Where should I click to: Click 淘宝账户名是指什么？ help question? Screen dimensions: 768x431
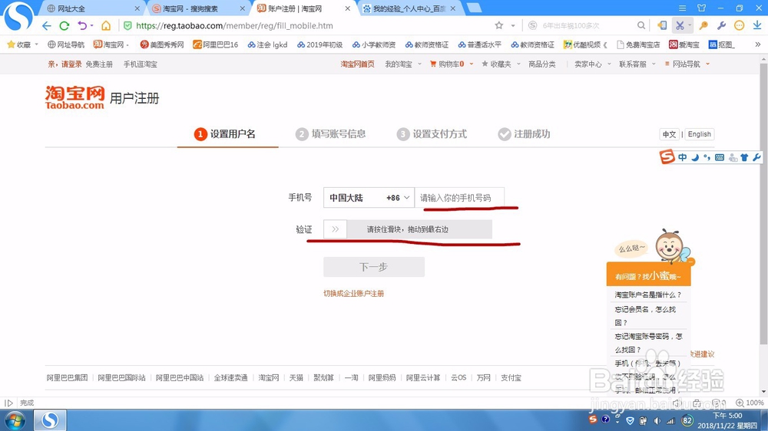click(x=648, y=294)
